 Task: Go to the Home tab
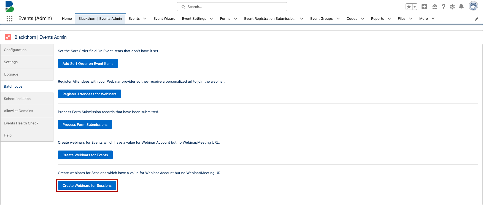point(67,18)
